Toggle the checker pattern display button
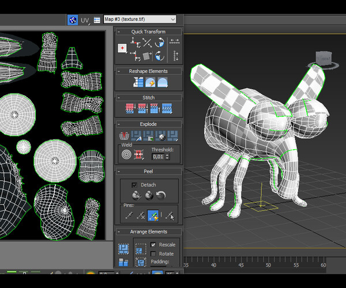Viewport: 346px width, 288px height. pyautogui.click(x=73, y=20)
